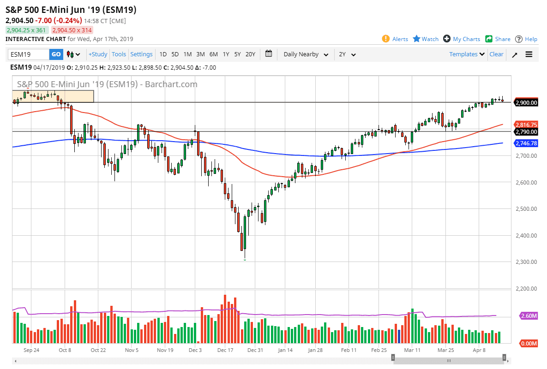Image resolution: width=547 pixels, height=369 pixels.
Task: Click the chart pop-out arrow icon
Action: (x=514, y=54)
